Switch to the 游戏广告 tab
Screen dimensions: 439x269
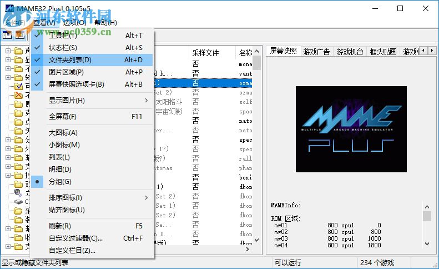point(317,52)
